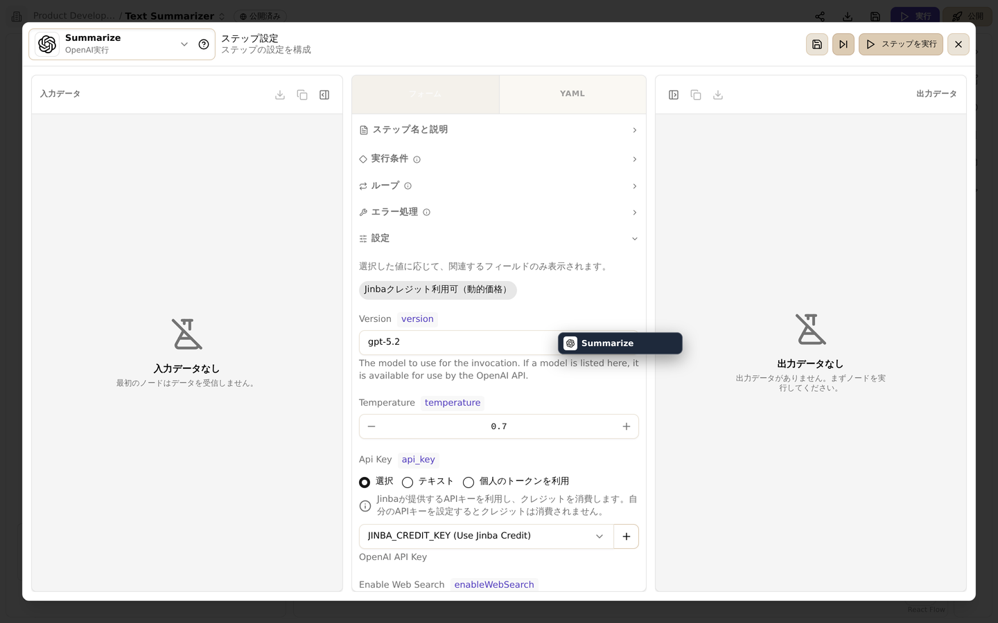Click the save icon in step settings header
998x623 pixels.
[817, 44]
